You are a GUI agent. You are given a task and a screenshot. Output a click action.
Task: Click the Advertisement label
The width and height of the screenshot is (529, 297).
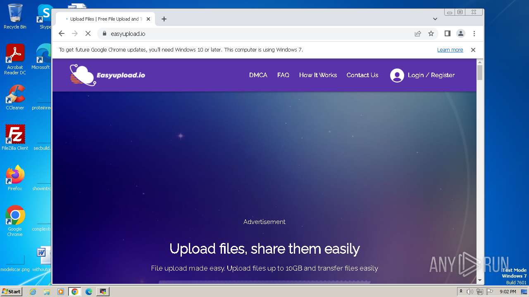[x=264, y=222]
